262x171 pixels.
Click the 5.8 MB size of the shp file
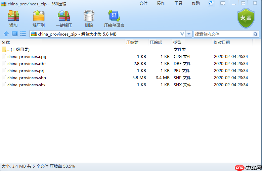(x=139, y=77)
